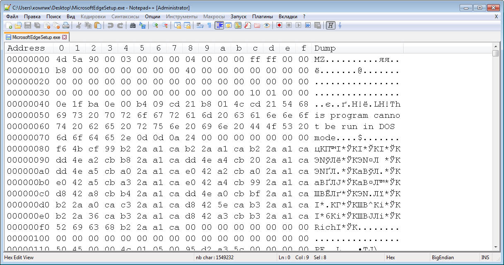
Task: Click vertical scrollbar up arrow
Action: click(495, 46)
